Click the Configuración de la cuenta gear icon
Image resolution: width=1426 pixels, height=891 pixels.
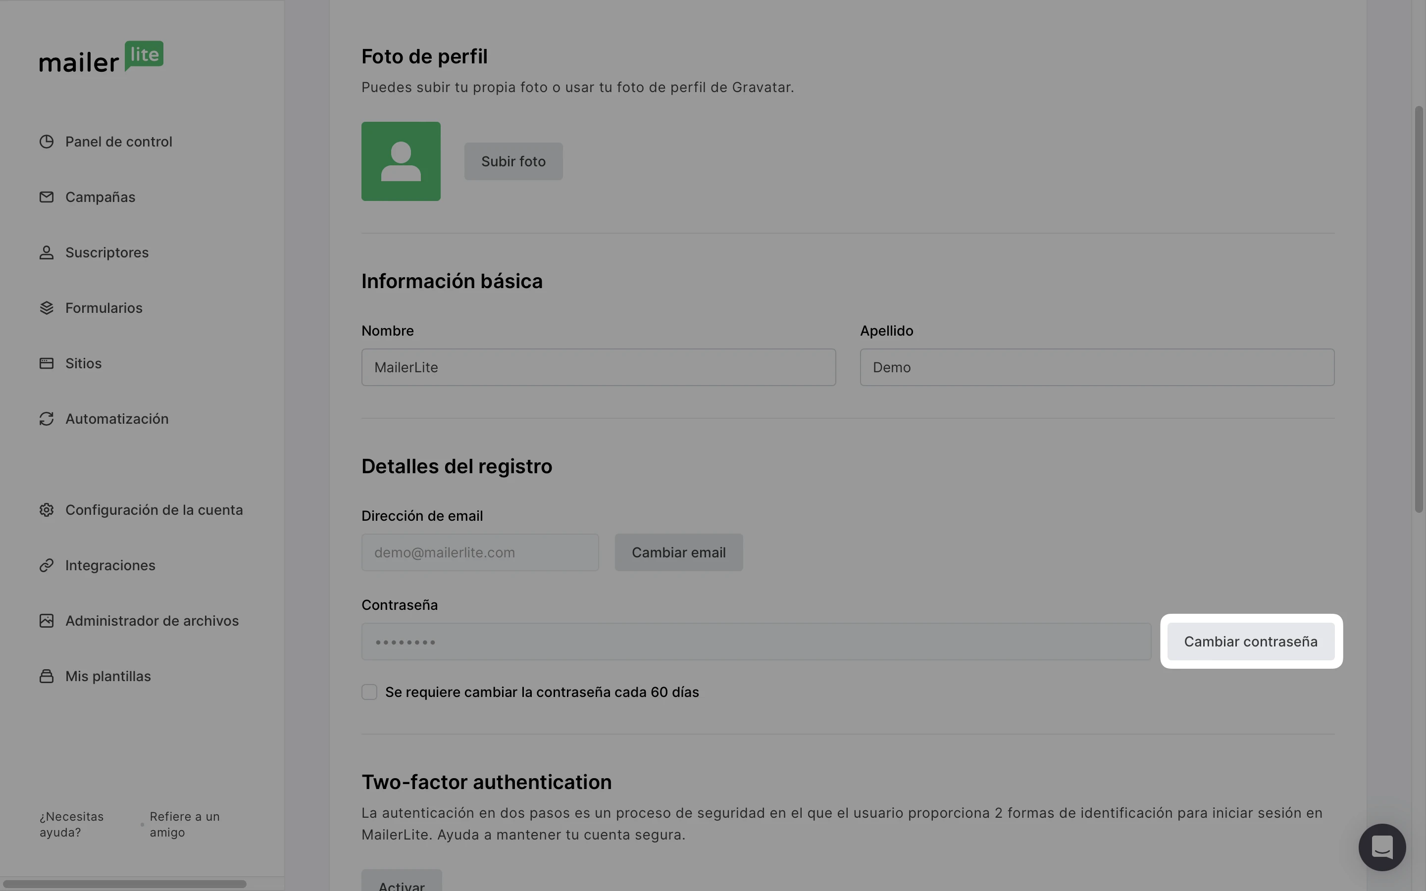tap(47, 510)
